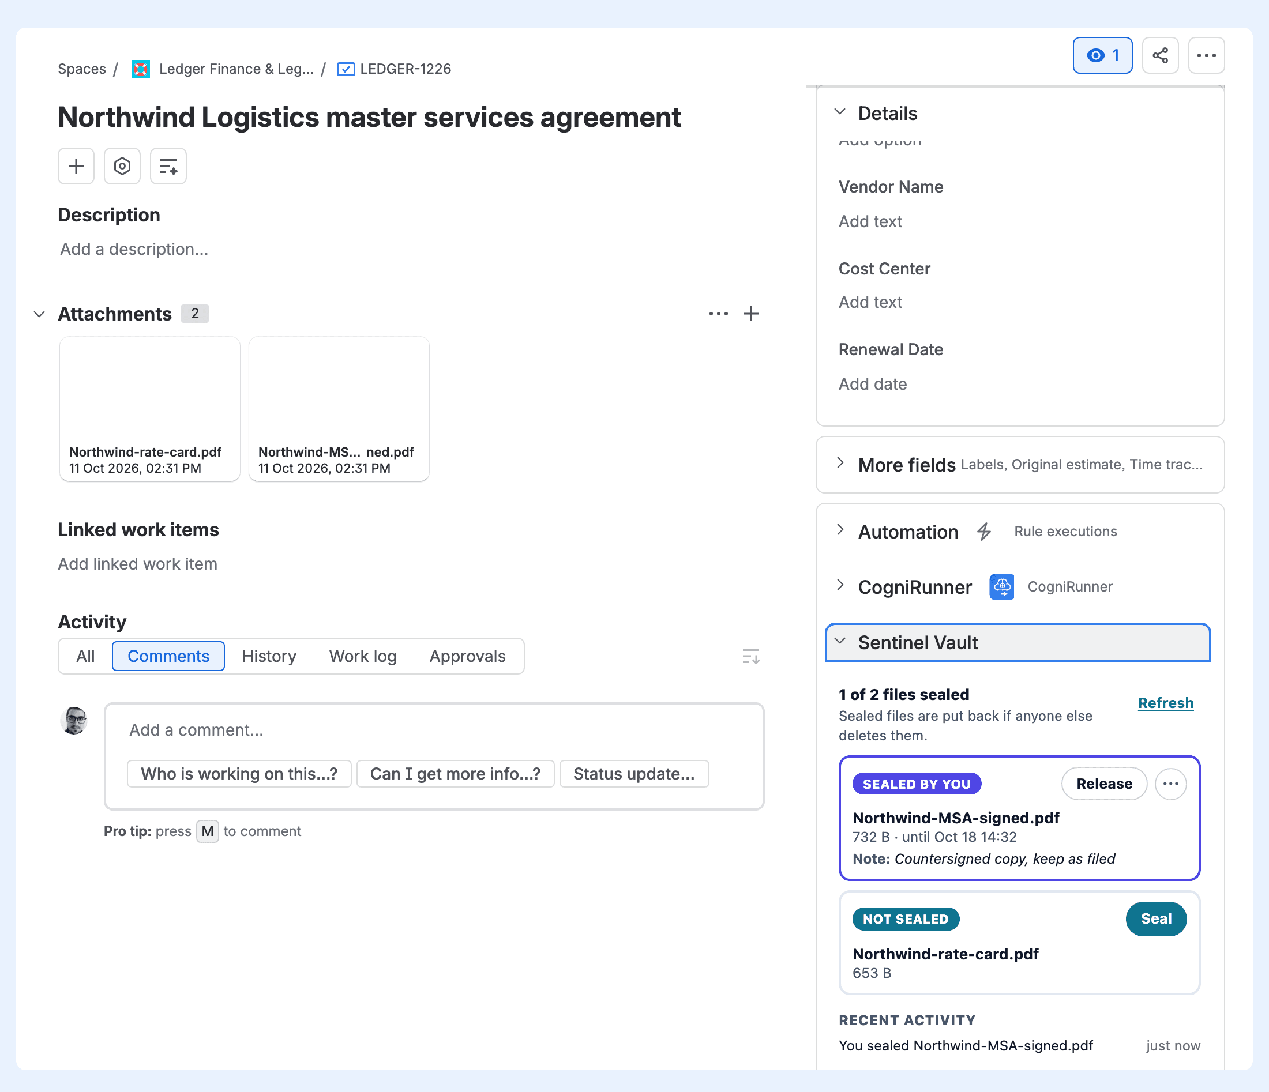Add an attachment with the plus icon

coord(751,314)
